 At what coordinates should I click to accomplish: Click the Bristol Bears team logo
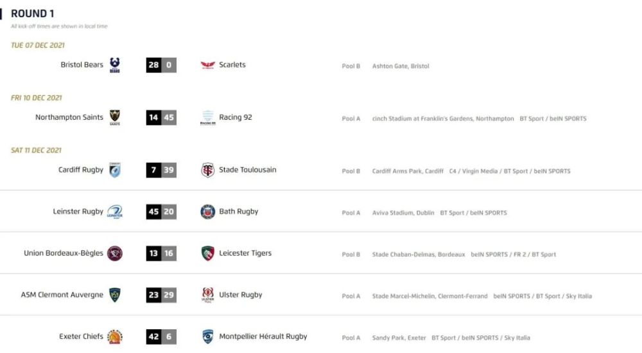pos(115,65)
